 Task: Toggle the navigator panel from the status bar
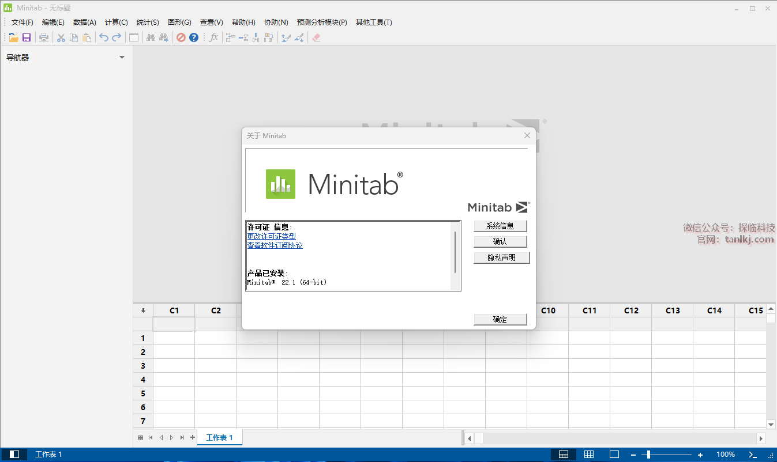tap(14, 455)
